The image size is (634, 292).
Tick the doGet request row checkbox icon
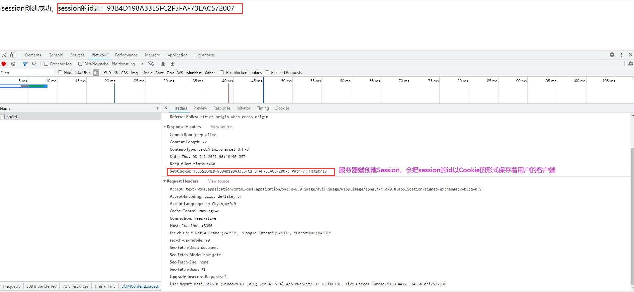point(3,116)
